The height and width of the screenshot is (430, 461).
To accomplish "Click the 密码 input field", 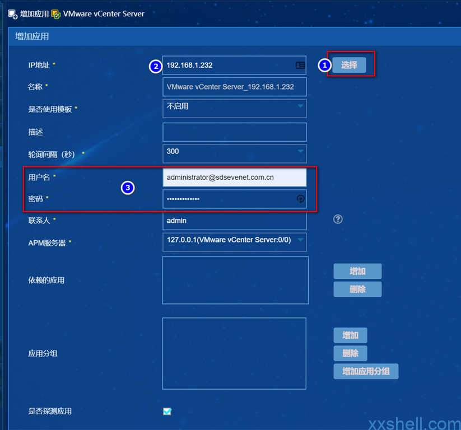I will 234,199.
